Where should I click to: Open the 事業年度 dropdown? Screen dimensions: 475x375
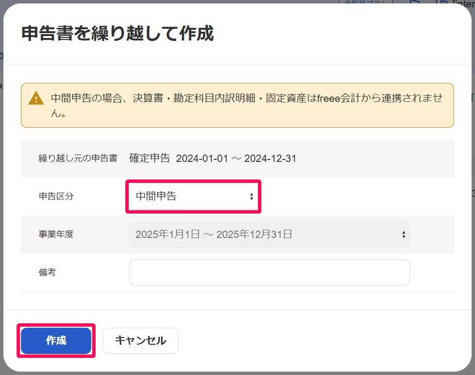(270, 235)
